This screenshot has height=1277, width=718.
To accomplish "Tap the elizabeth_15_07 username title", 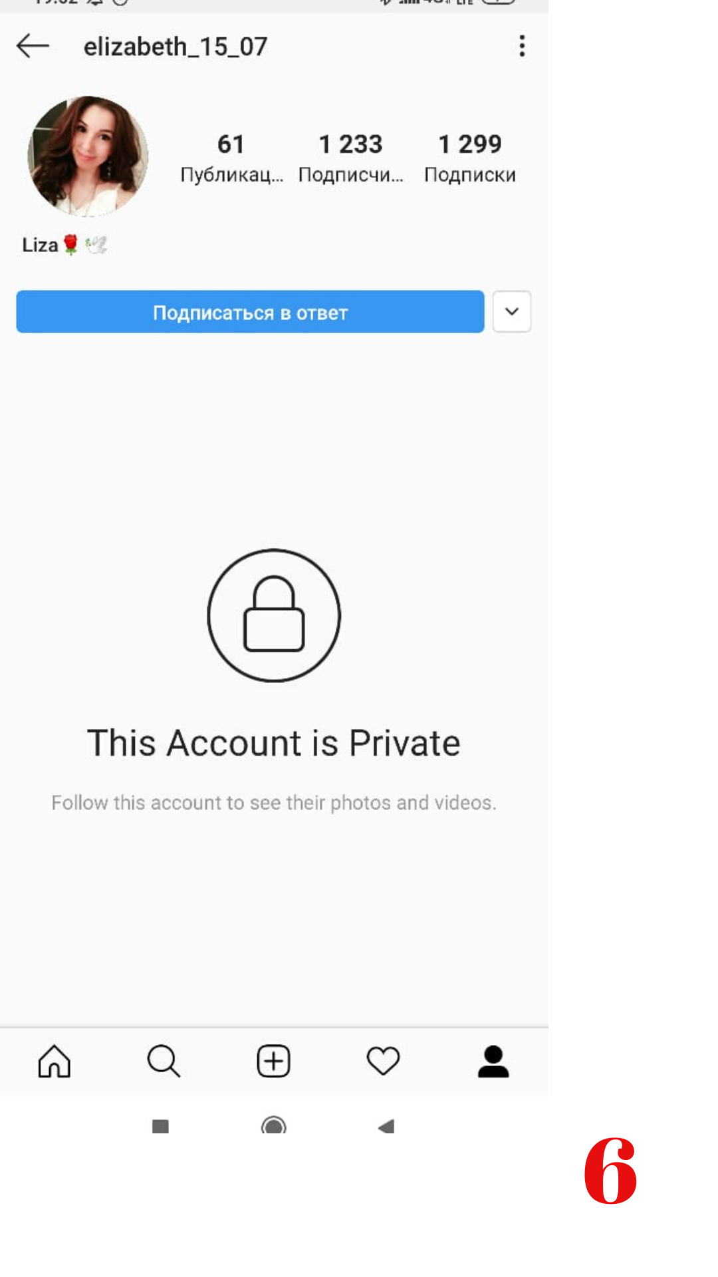I will click(x=176, y=47).
